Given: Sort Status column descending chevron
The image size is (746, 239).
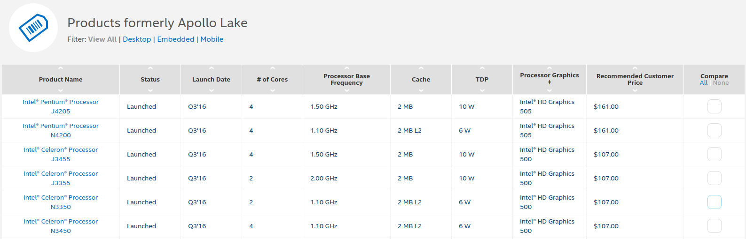Looking at the screenshot, I should click(150, 90).
